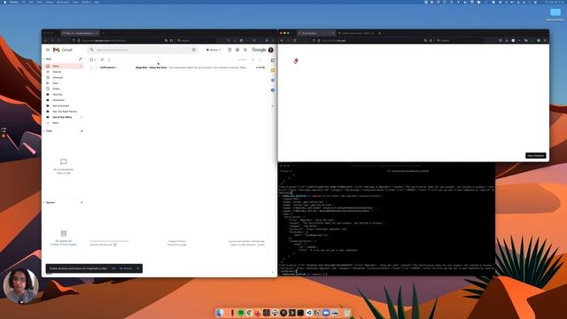
Task: Open desktop folder in top-right corner
Action: coord(555,12)
